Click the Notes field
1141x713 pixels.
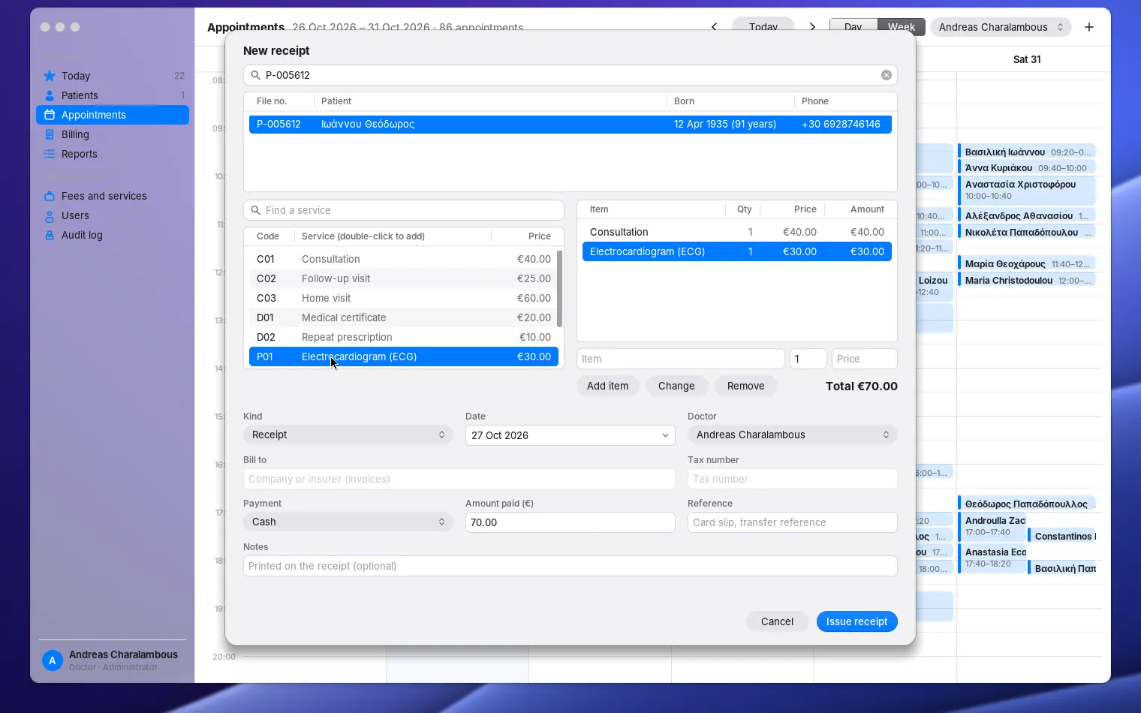(x=570, y=566)
